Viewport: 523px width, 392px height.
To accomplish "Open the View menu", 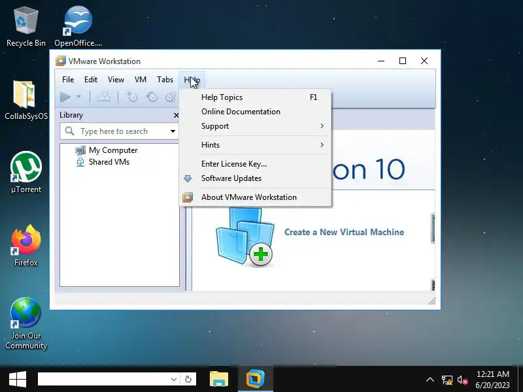I will [116, 80].
